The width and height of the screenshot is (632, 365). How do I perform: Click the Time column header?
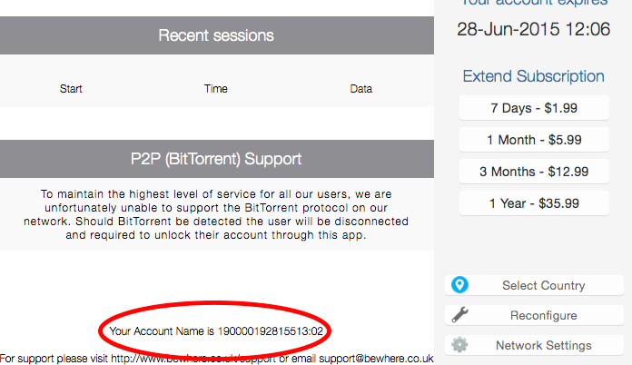pos(216,89)
